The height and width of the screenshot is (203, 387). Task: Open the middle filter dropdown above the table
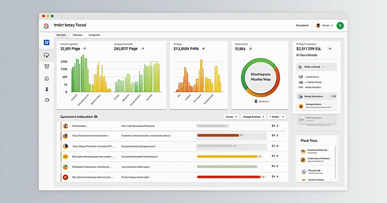click(x=253, y=117)
